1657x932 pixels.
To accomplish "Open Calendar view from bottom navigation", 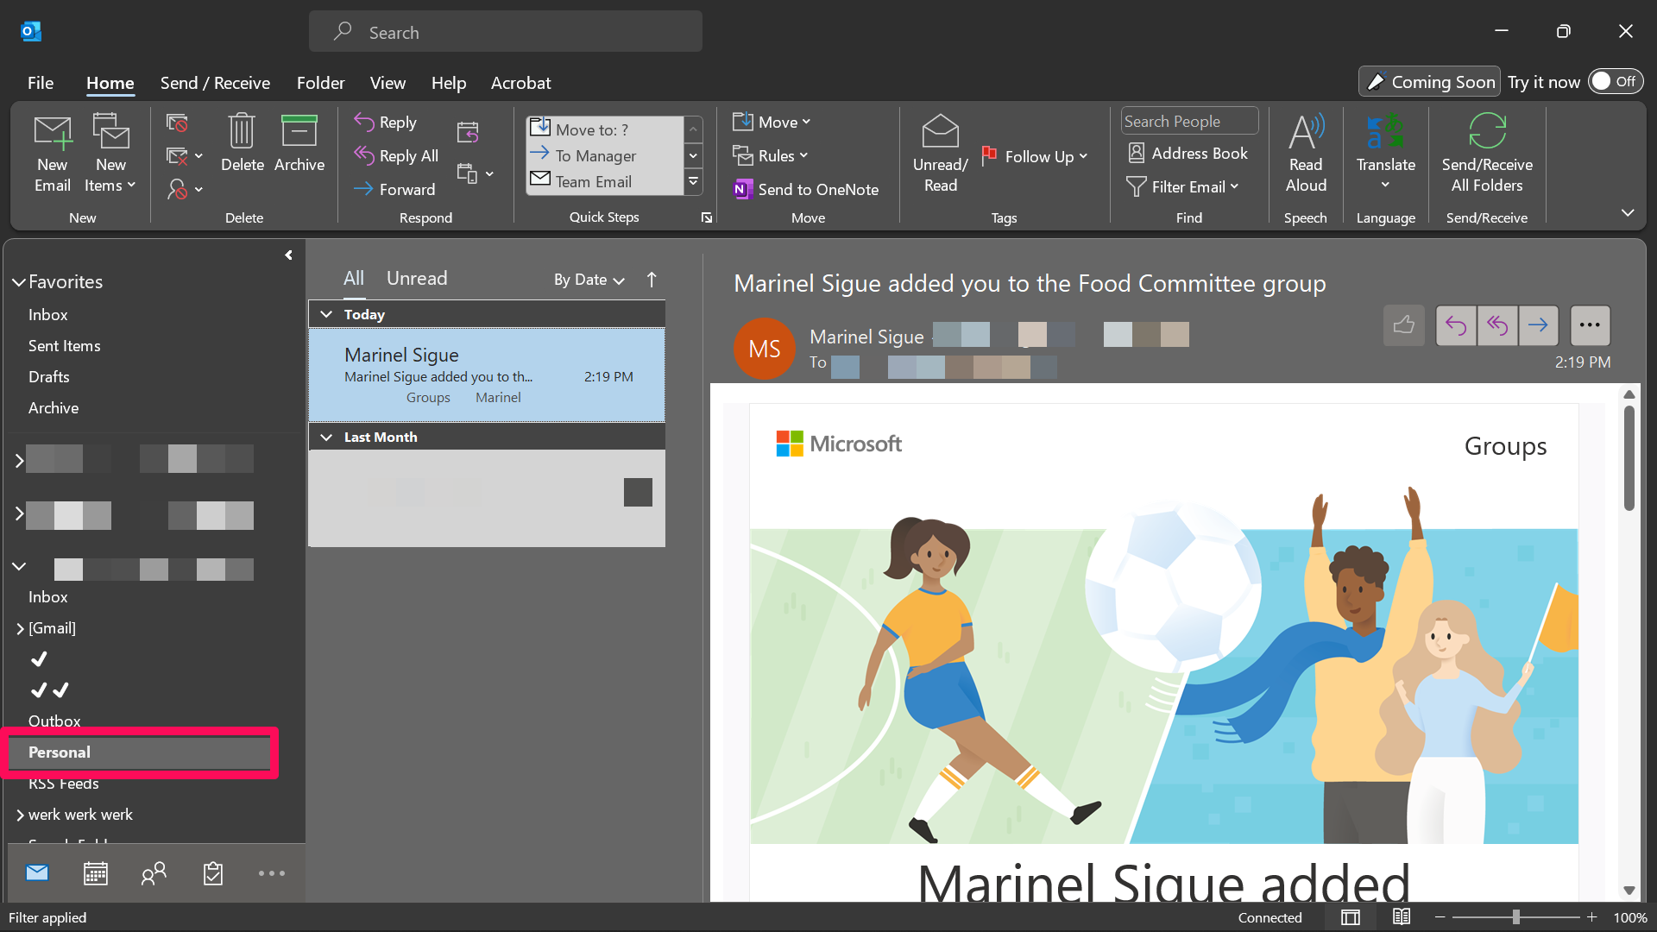I will [x=95, y=873].
